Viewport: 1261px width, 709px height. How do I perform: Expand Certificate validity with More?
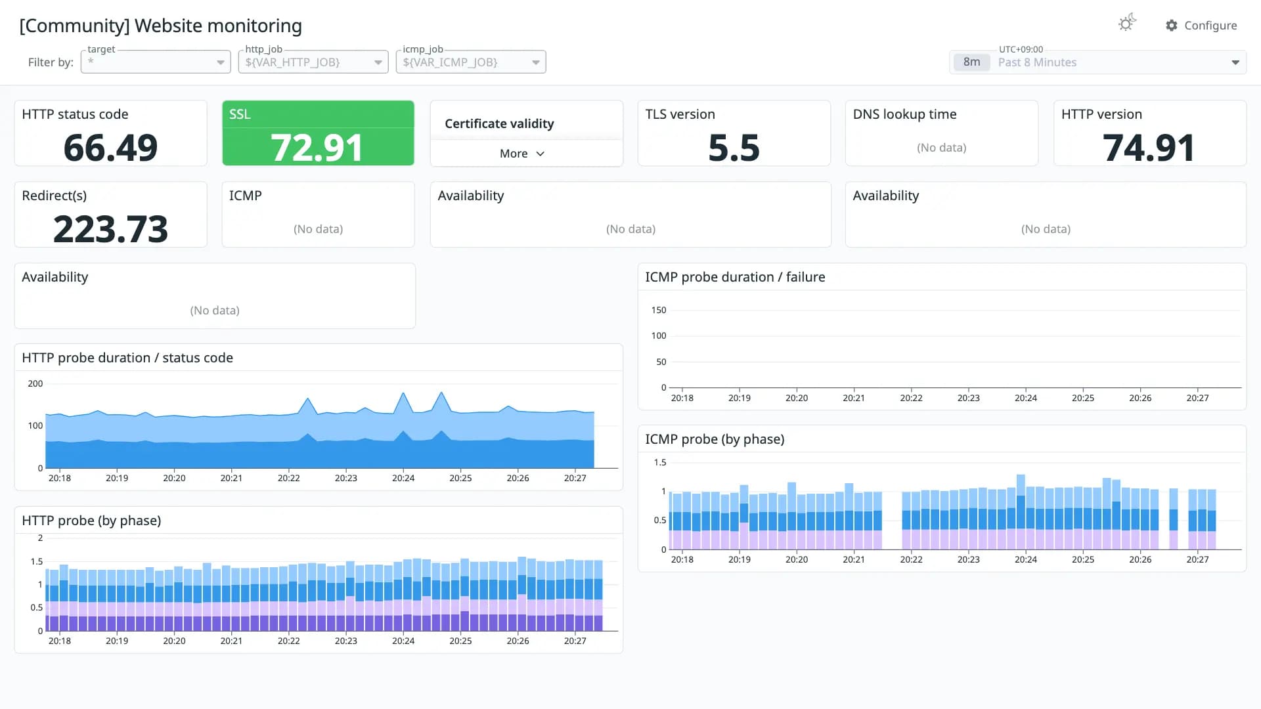point(522,154)
